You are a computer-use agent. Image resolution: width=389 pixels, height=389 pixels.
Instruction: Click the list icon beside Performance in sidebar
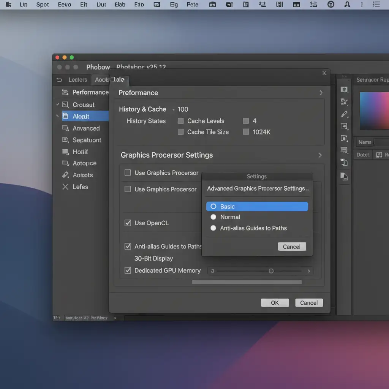65,92
